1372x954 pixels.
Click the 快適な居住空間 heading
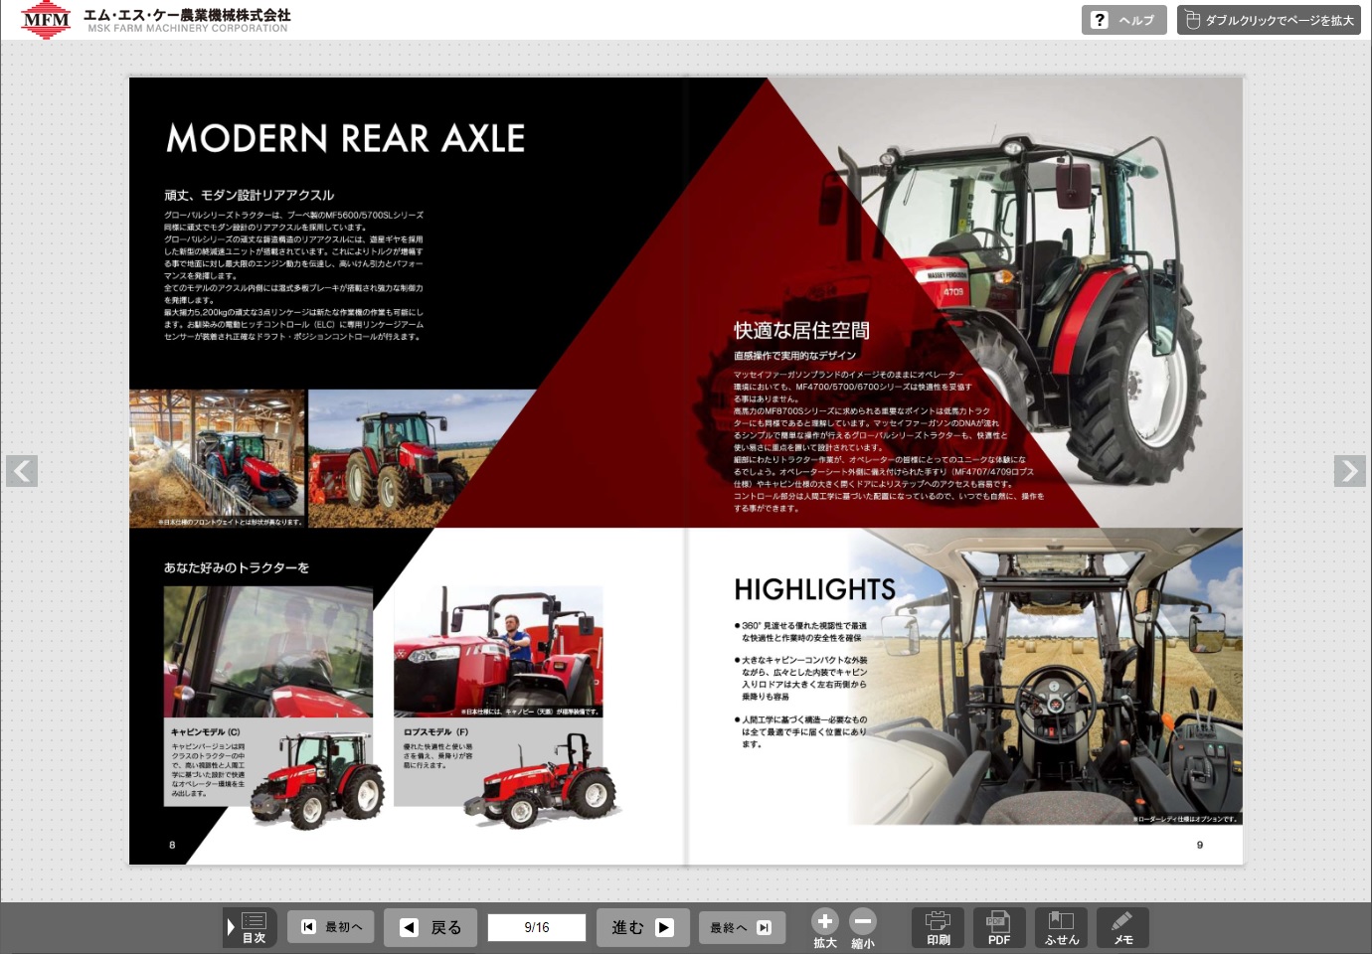pos(801,330)
